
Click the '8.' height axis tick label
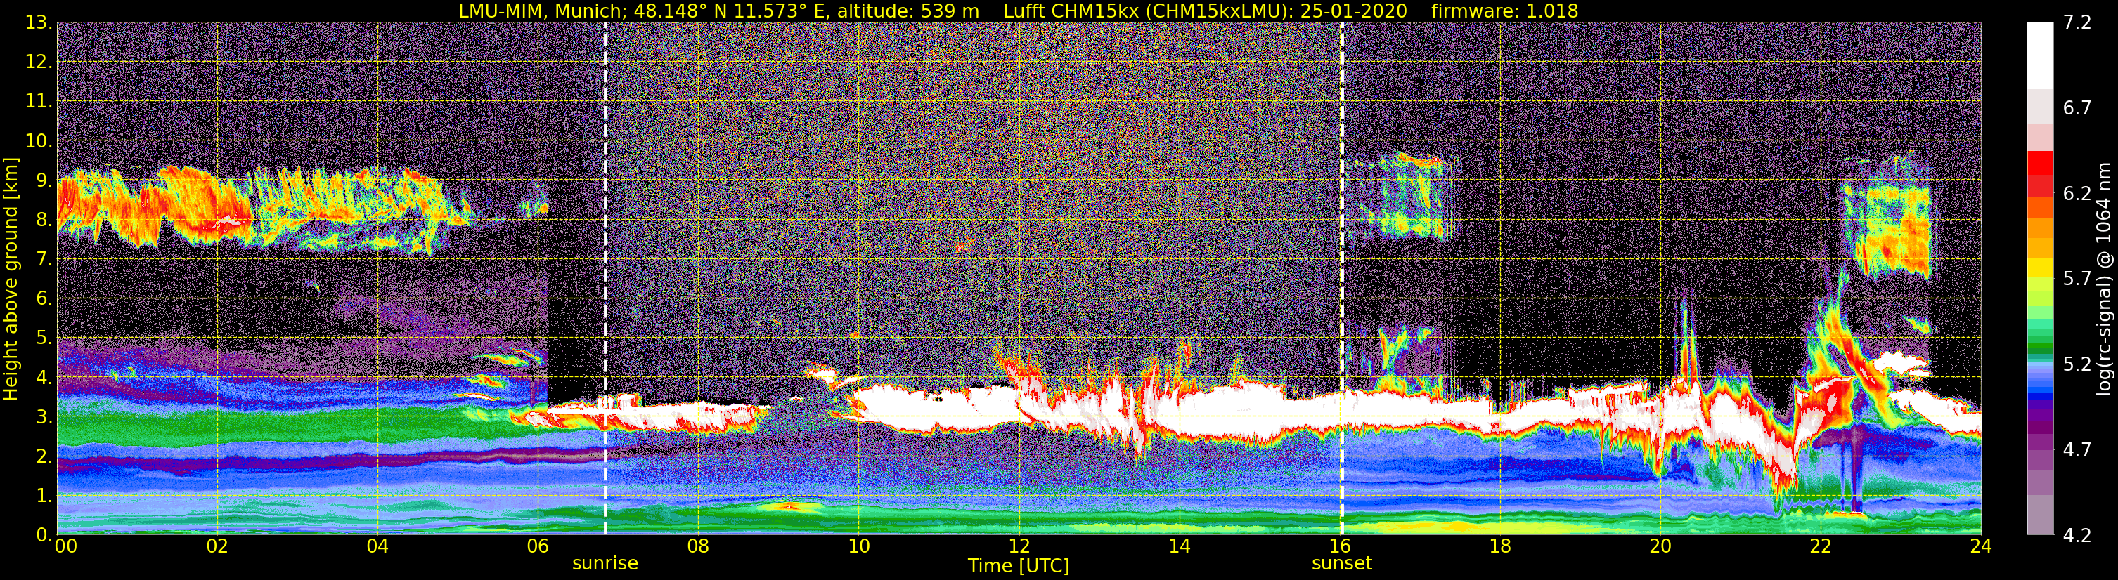click(x=43, y=220)
